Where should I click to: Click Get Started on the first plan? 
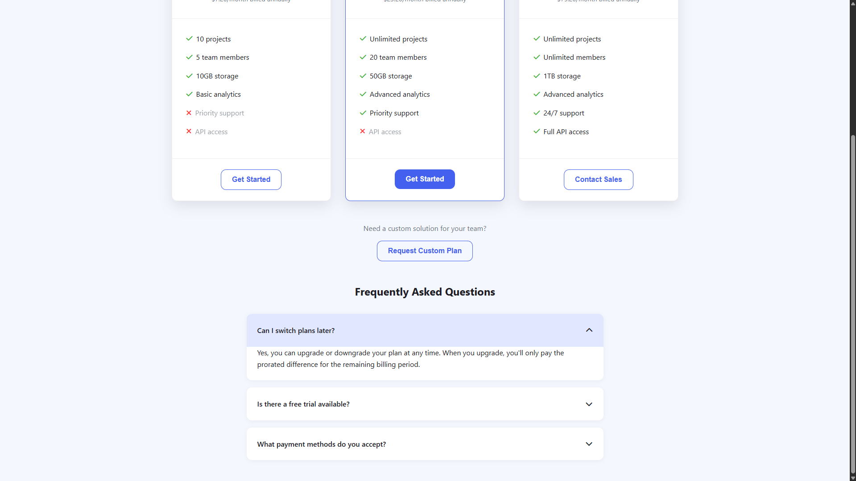point(251,179)
